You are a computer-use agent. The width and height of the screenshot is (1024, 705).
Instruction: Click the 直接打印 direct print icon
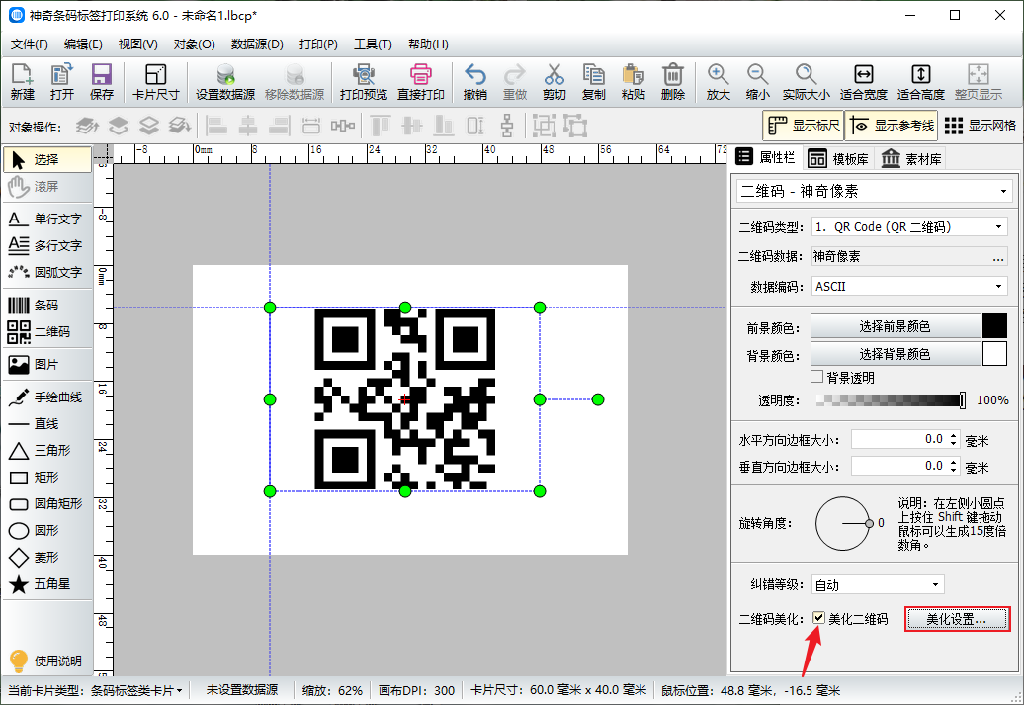coord(421,82)
